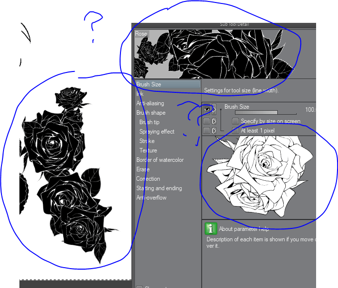Image resolution: width=338 pixels, height=288 pixels.
Task: Open the Starting and ending category
Action: point(159,188)
